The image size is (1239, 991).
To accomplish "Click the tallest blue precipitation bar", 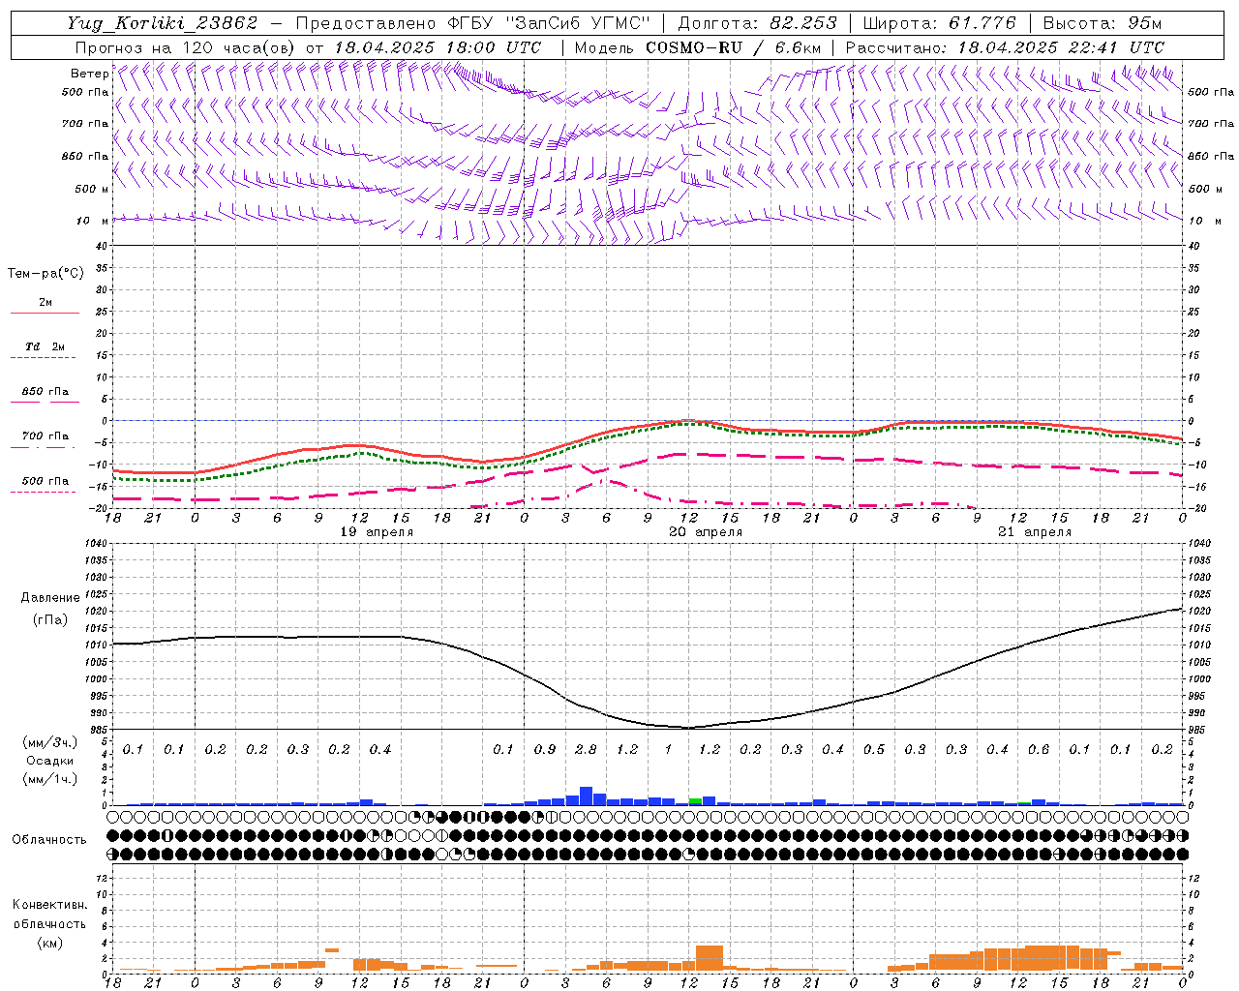I will tap(586, 796).
